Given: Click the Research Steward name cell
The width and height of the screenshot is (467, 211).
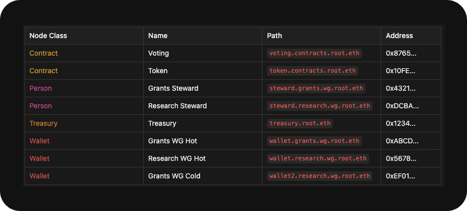Looking at the screenshot, I should click(177, 106).
